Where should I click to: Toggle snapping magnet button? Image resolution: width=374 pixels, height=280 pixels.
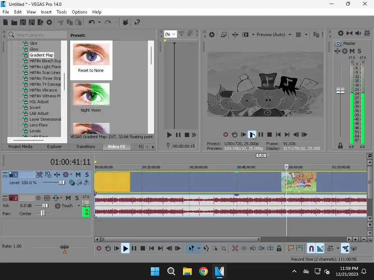point(311,249)
